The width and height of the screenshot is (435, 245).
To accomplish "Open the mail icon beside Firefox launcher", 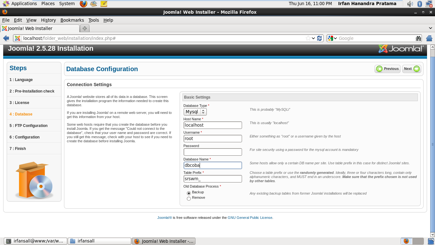I will click(x=93, y=4).
